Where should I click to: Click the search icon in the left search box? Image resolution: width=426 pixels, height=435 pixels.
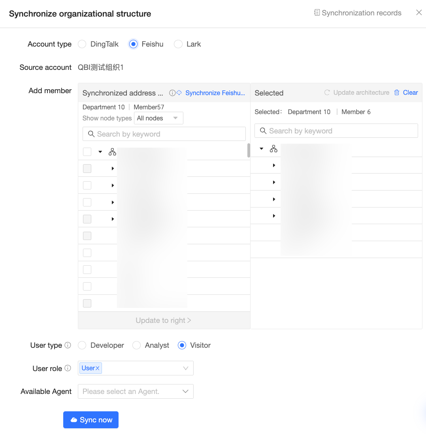click(x=91, y=134)
